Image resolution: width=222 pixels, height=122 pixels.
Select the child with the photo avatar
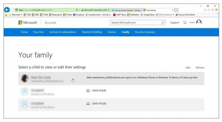[111, 78]
